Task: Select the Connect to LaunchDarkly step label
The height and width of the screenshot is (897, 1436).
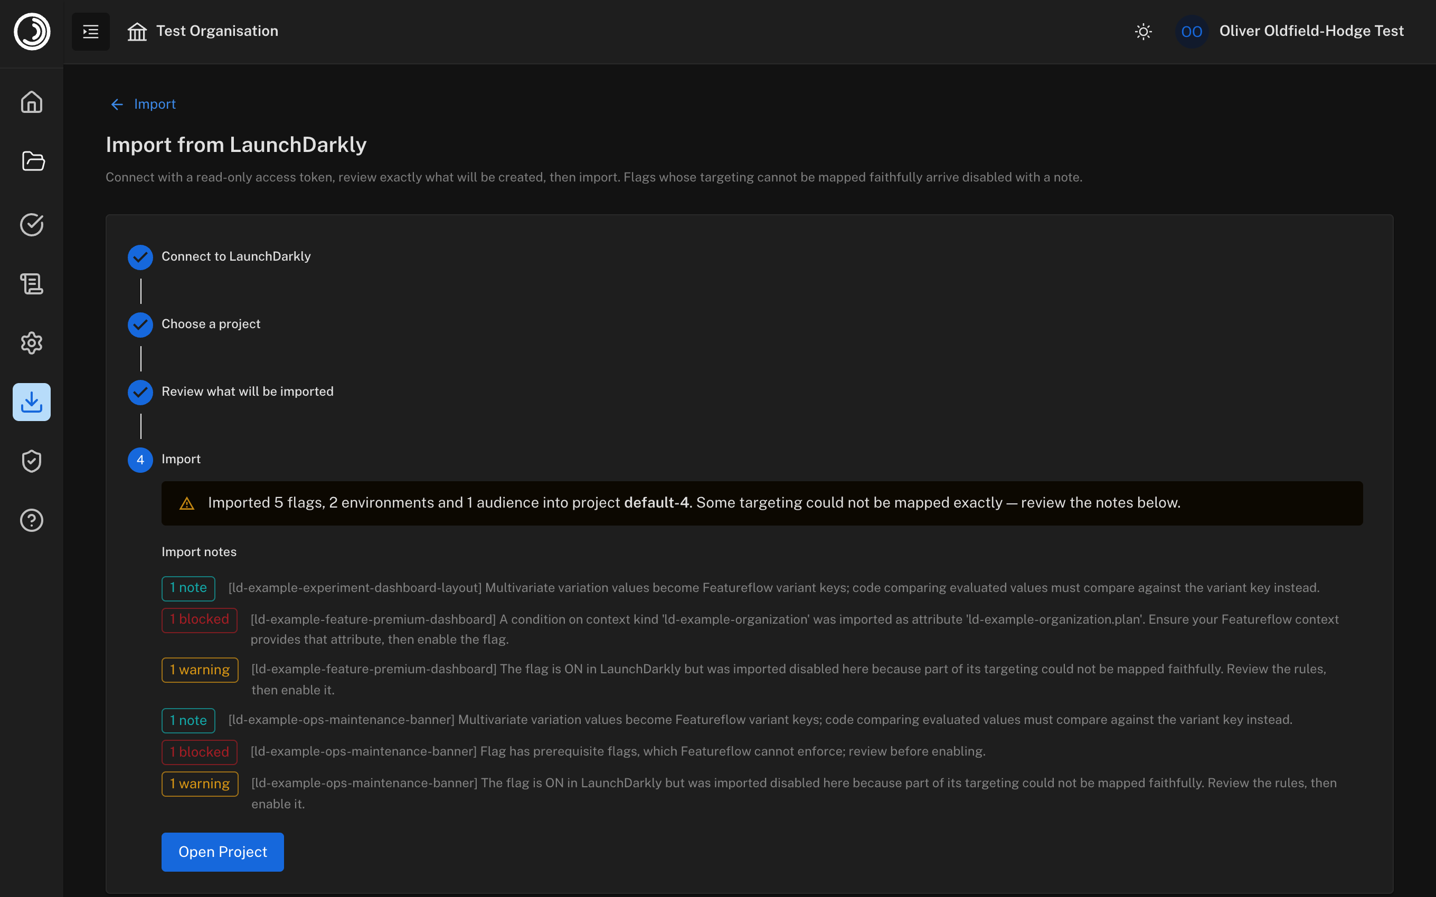Action: (x=236, y=256)
